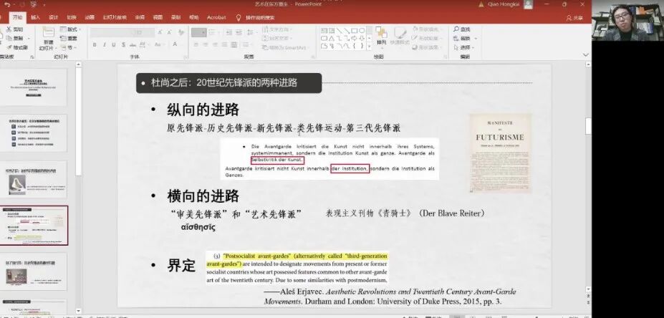664x318 pixels.
Task: Switch to Slide Show (幻灯片放映) tab
Action: (x=115, y=18)
